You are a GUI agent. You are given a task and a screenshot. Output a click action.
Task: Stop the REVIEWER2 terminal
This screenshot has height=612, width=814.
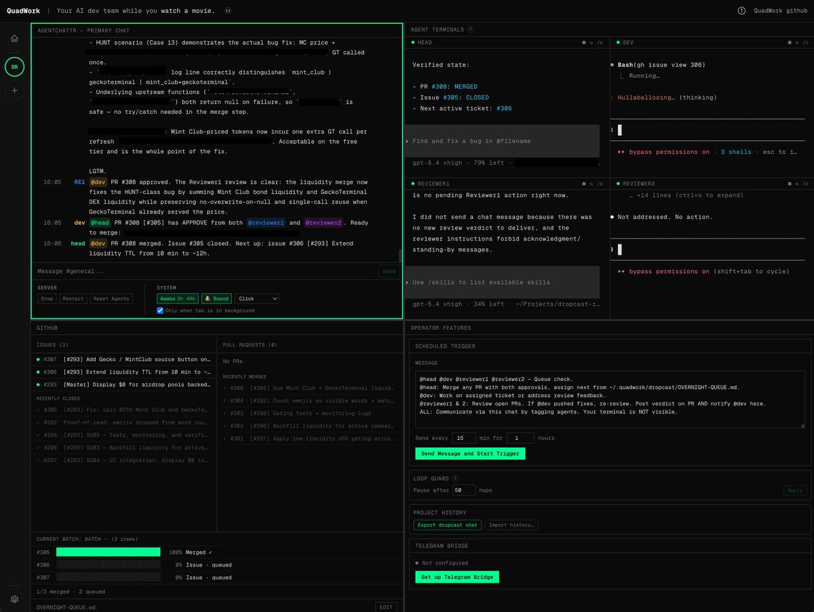click(x=788, y=184)
